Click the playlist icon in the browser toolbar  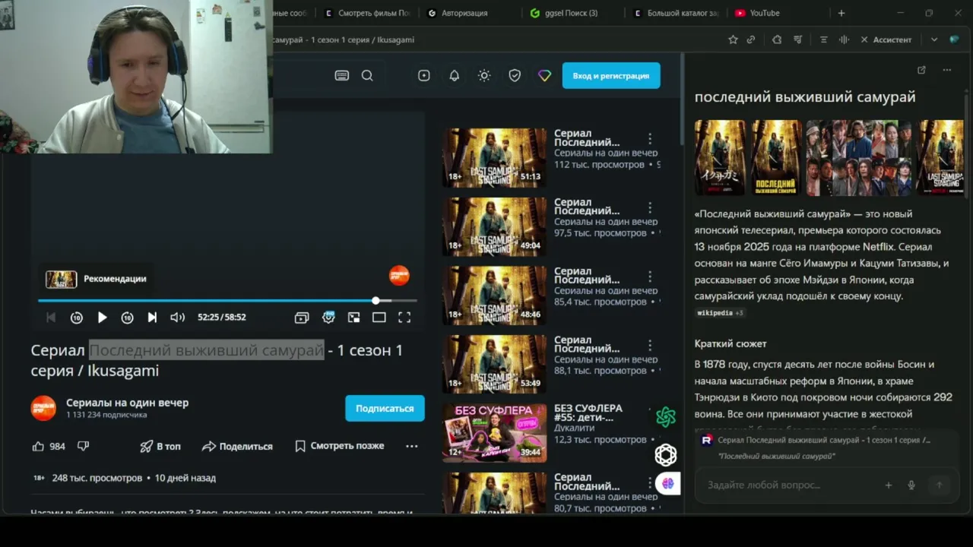pos(797,40)
